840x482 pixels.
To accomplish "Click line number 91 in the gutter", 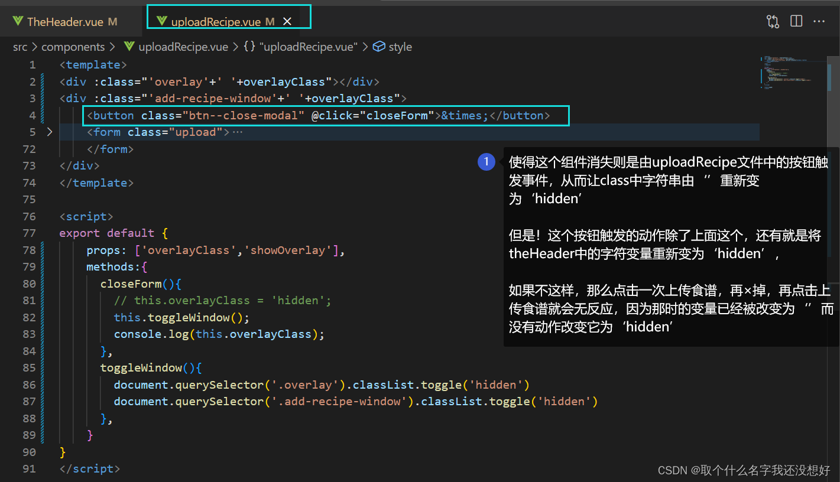I will coord(29,468).
